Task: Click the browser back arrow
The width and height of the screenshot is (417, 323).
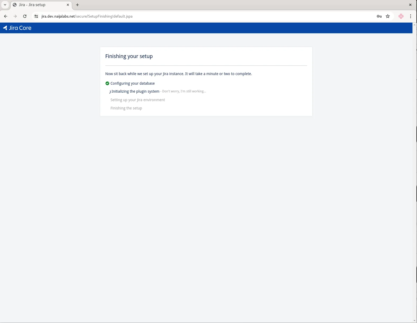Action: pyautogui.click(x=6, y=16)
